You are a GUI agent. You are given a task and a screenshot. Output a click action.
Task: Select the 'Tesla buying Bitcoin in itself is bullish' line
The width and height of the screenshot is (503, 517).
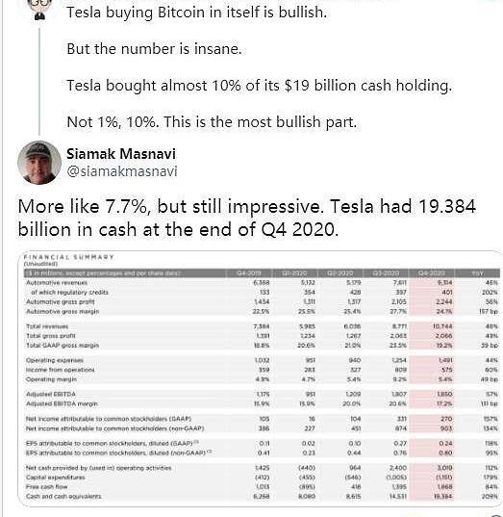click(x=196, y=13)
